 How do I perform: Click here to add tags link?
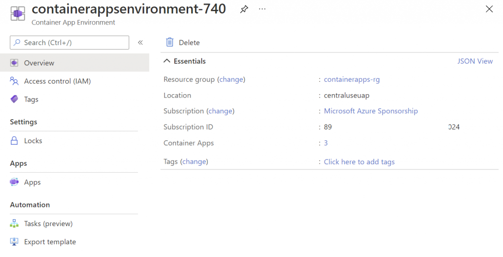click(359, 162)
